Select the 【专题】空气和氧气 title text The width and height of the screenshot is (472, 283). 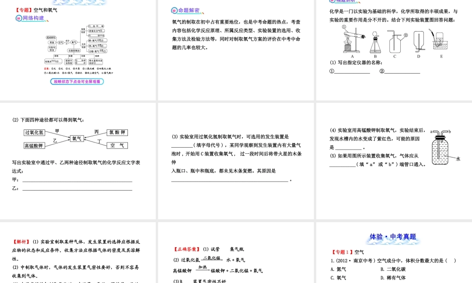pos(36,10)
